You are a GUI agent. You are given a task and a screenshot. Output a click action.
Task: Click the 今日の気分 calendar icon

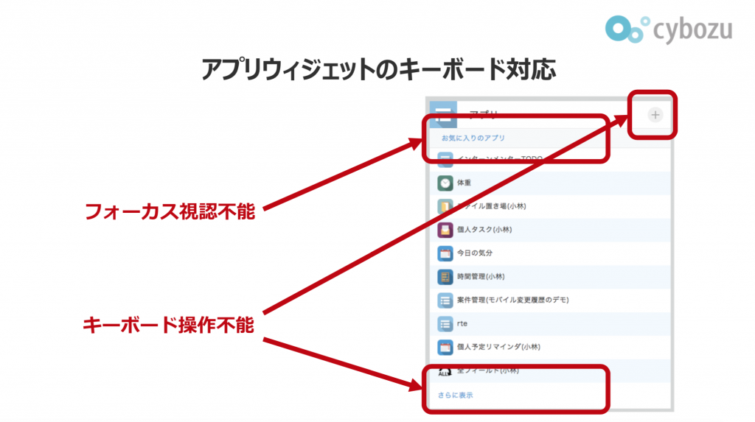[x=445, y=253]
